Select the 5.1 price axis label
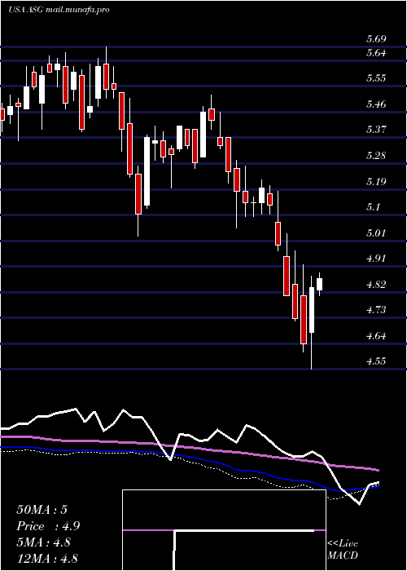Image resolution: width=407 pixels, height=571 pixels. point(374,207)
